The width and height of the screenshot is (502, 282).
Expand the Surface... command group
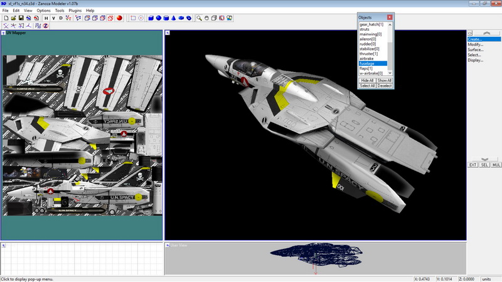pyautogui.click(x=484, y=50)
